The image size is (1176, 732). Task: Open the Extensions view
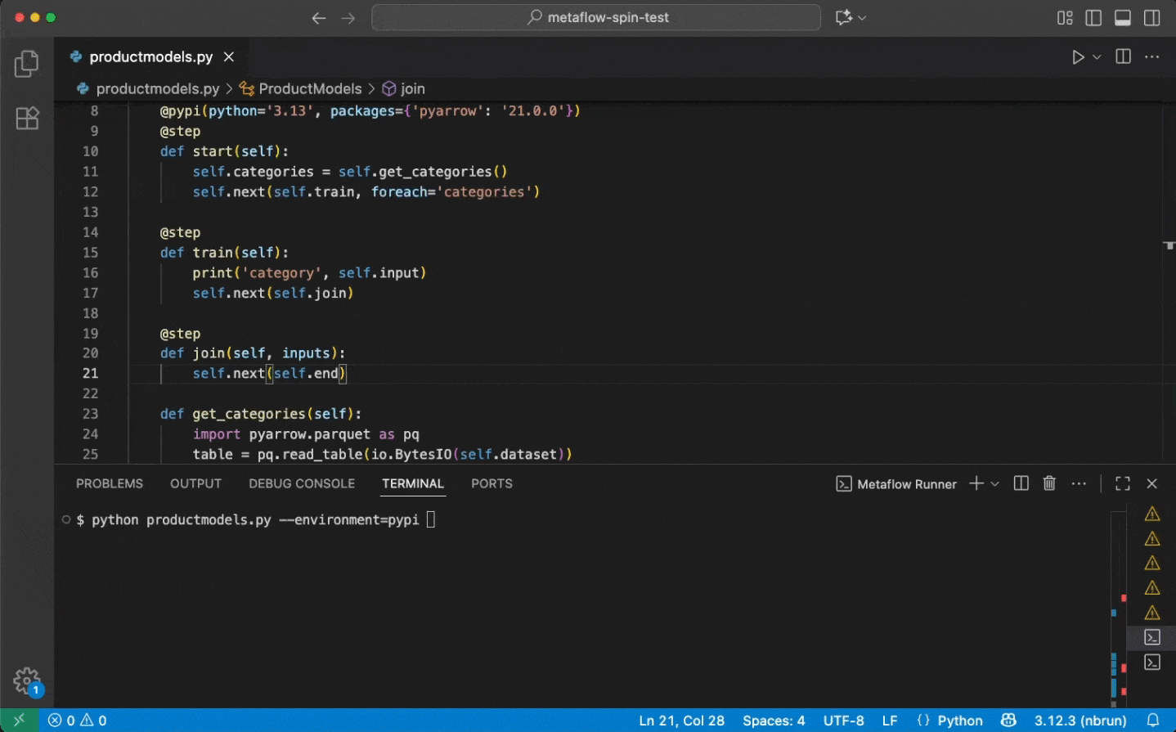click(x=27, y=118)
